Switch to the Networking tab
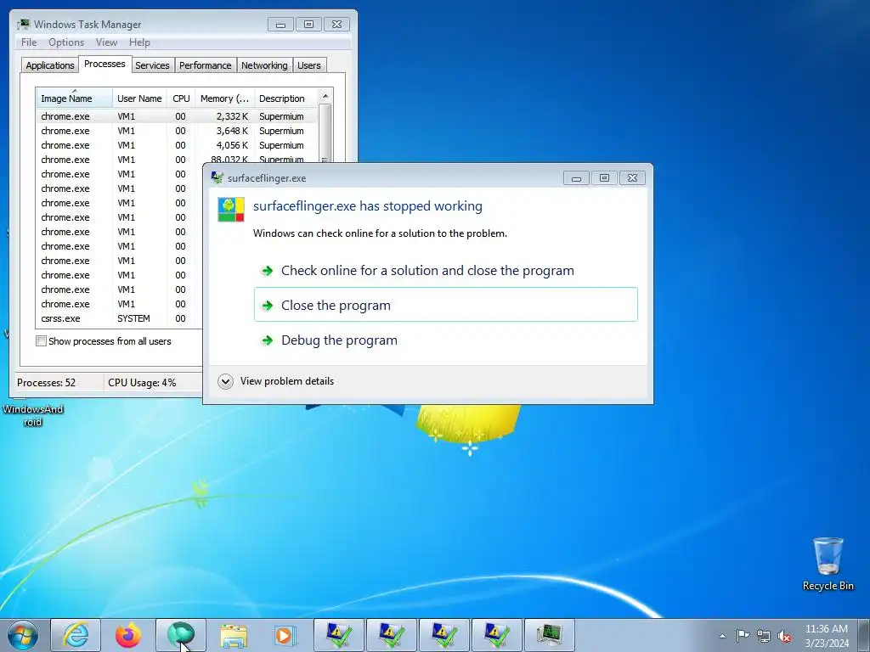Image resolution: width=870 pixels, height=652 pixels. coord(264,65)
